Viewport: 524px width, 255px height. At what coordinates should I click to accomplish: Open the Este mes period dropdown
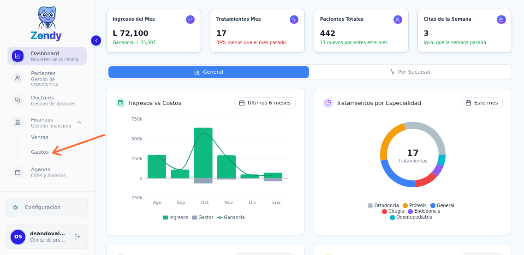[x=481, y=103]
